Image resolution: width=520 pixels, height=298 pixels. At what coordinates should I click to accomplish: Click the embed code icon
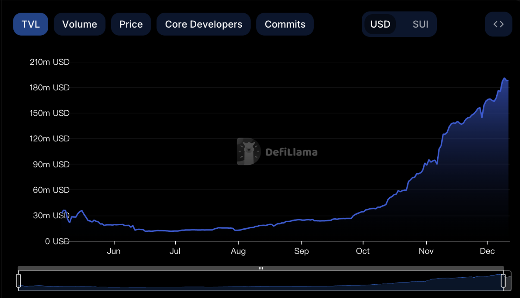point(498,24)
